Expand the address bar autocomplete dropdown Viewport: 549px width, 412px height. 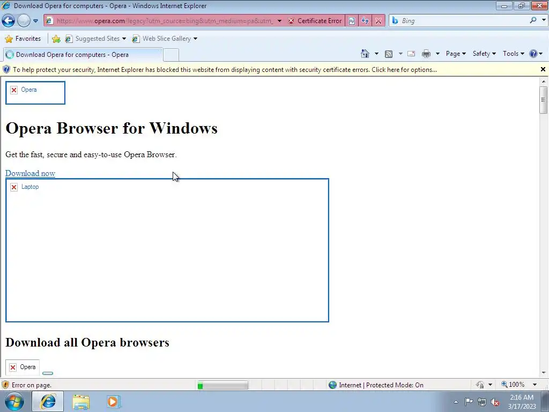tap(279, 21)
